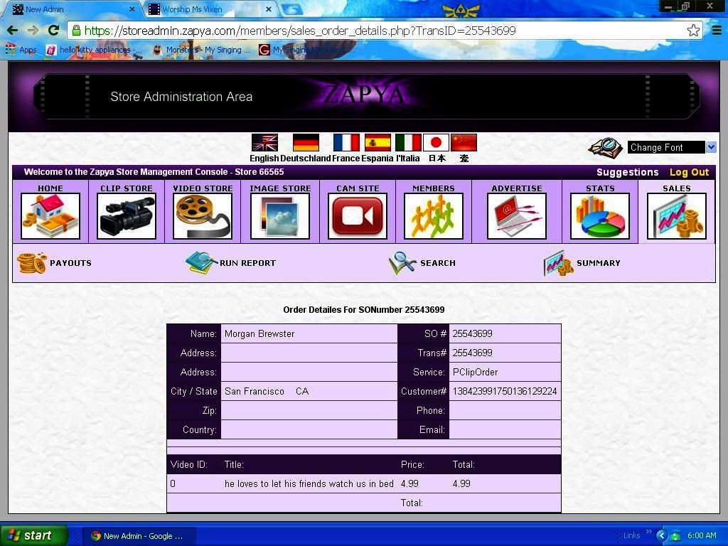
Task: Reload the page with the refresh button
Action: [x=53, y=31]
